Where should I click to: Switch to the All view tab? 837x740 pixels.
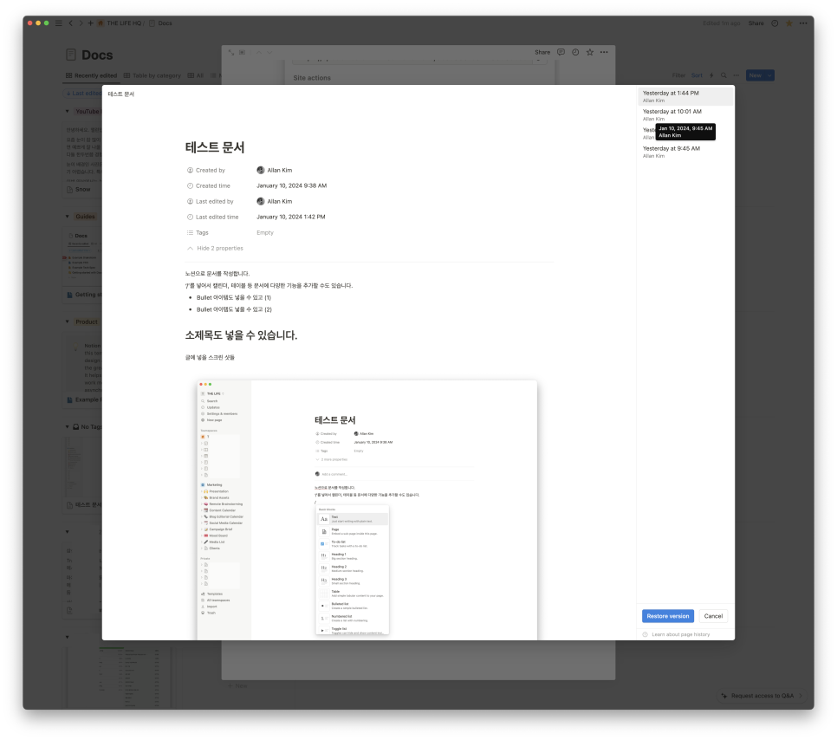click(196, 75)
